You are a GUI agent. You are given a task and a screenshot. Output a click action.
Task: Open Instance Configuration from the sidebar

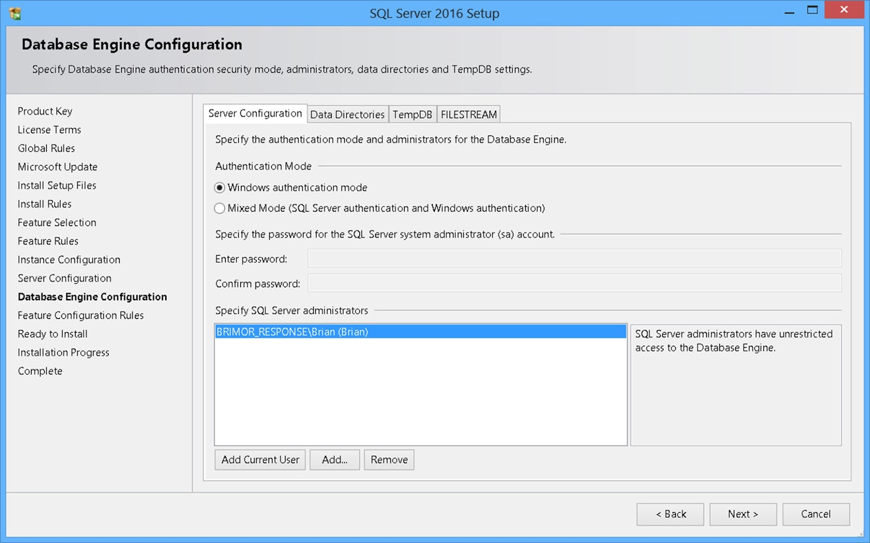click(x=69, y=260)
